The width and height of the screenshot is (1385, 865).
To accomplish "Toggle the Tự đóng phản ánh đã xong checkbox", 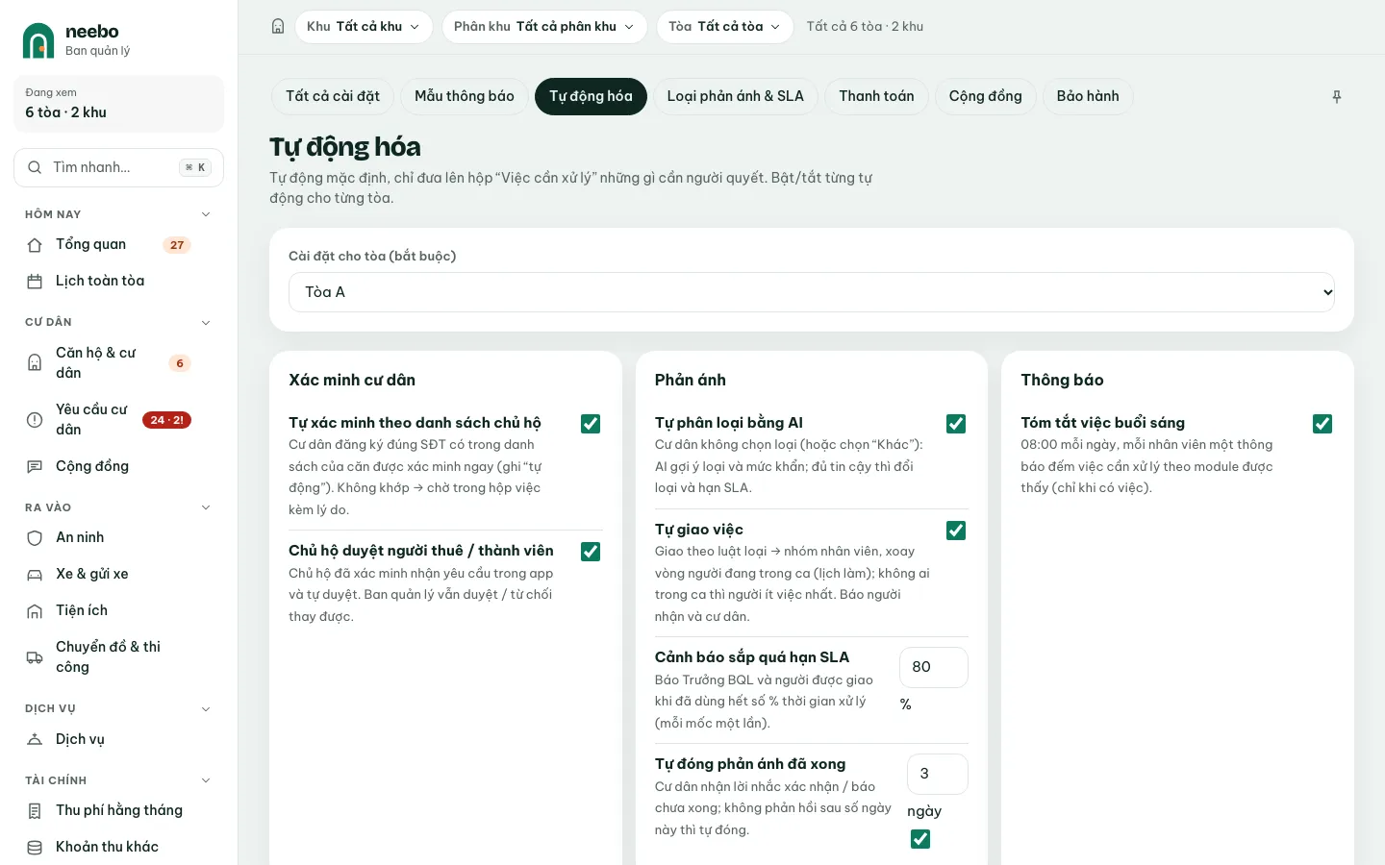I will coord(920,839).
